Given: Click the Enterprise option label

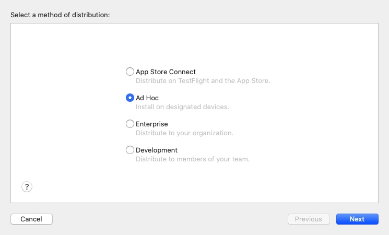Looking at the screenshot, I should pyautogui.click(x=152, y=124).
